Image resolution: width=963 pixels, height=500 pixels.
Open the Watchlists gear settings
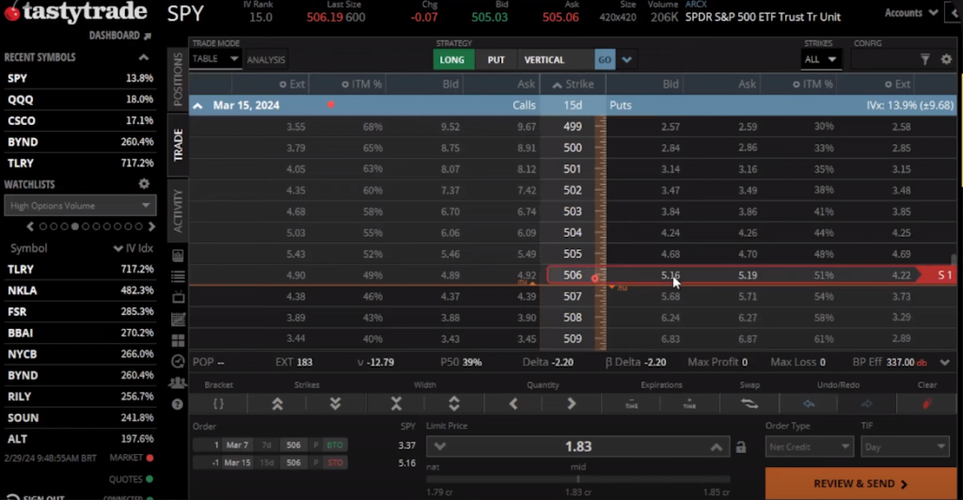tap(144, 184)
